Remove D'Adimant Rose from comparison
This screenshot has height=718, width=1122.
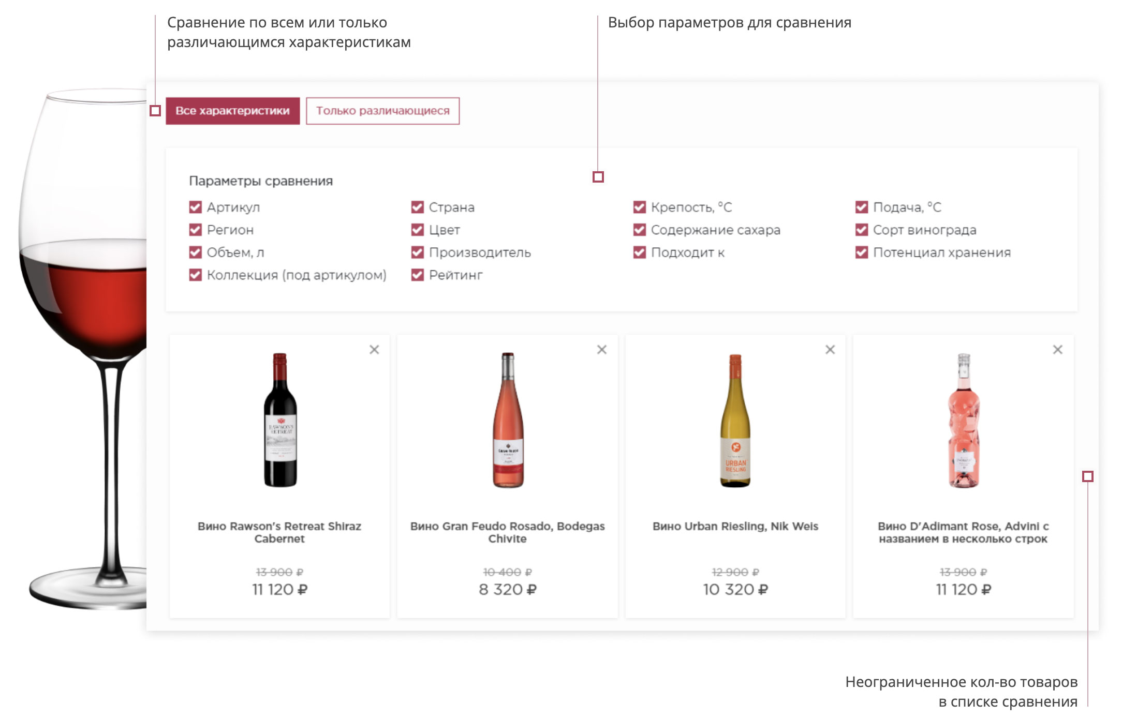(x=1058, y=350)
